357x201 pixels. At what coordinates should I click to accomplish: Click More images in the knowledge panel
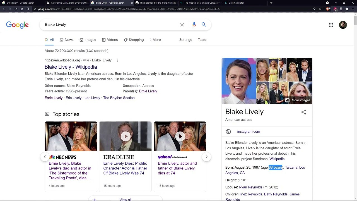298,100
